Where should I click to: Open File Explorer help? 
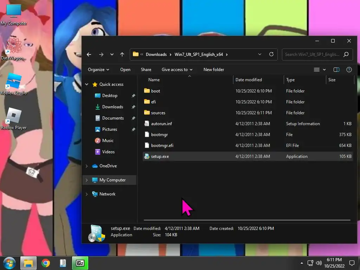[x=349, y=70]
